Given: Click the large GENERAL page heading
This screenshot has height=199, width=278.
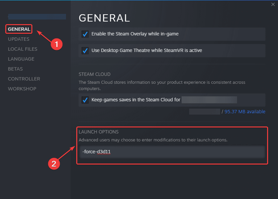Looking at the screenshot, I should (104, 18).
